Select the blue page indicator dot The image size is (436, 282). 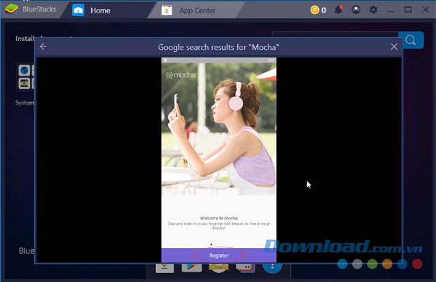(211, 245)
